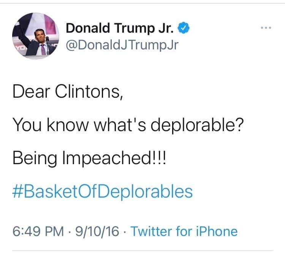Open the #BasketOfDeplorables hashtag
Image resolution: width=285 pixels, height=263 pixels.
pyautogui.click(x=102, y=192)
